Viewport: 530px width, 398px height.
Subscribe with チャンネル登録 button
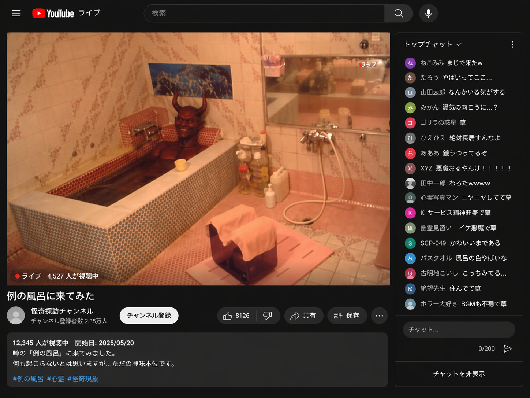pos(149,316)
